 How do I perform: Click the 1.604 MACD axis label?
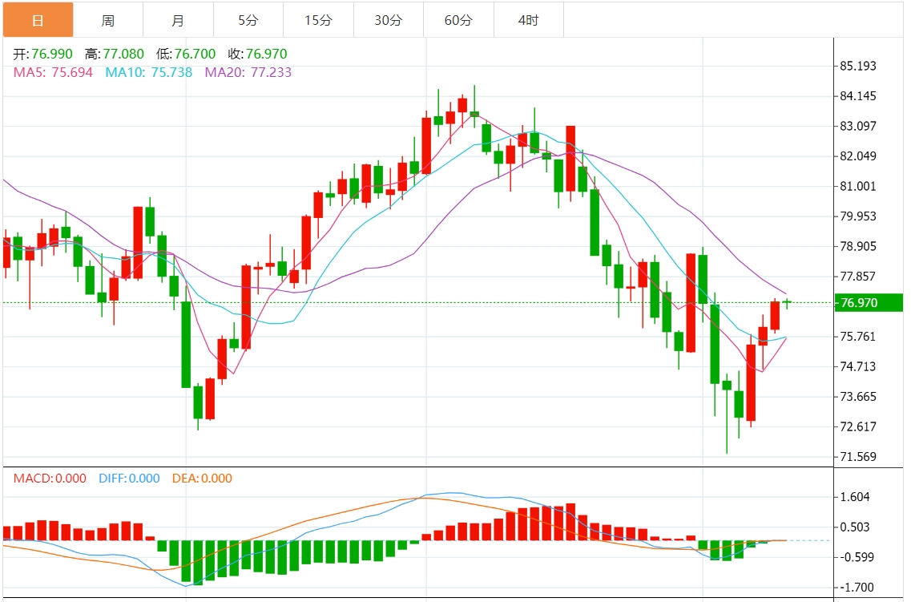point(855,497)
